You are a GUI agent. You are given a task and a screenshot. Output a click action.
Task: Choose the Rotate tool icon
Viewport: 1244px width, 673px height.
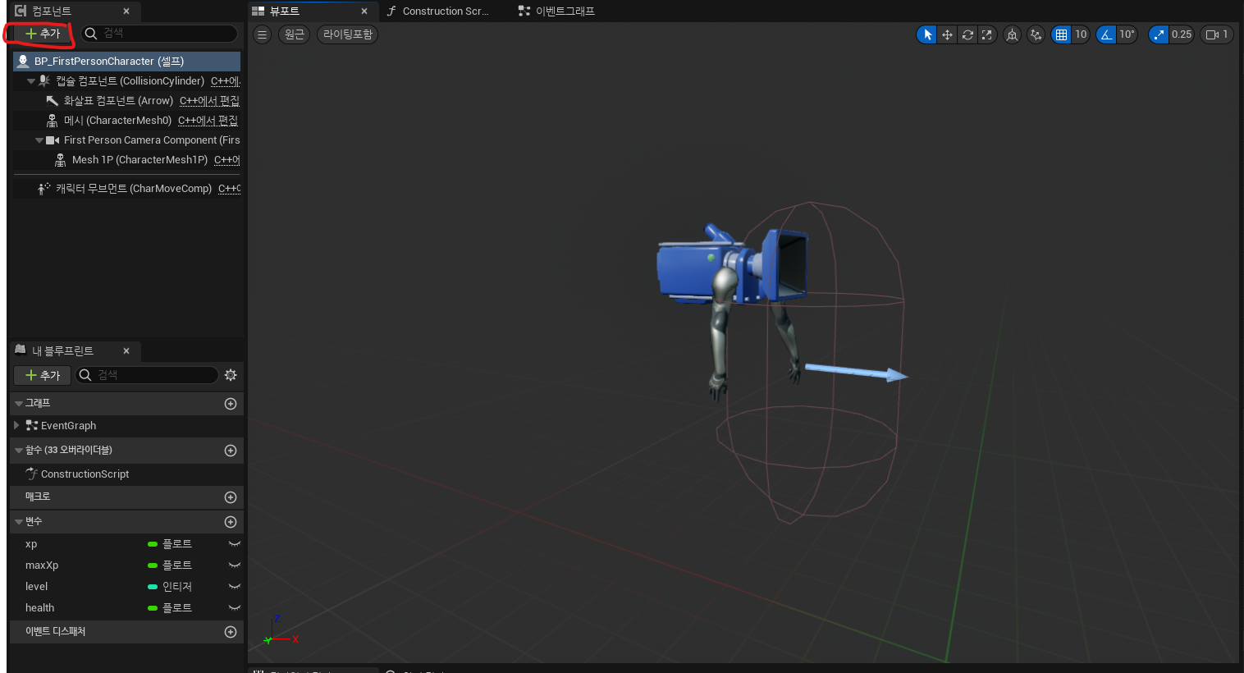pyautogui.click(x=967, y=34)
